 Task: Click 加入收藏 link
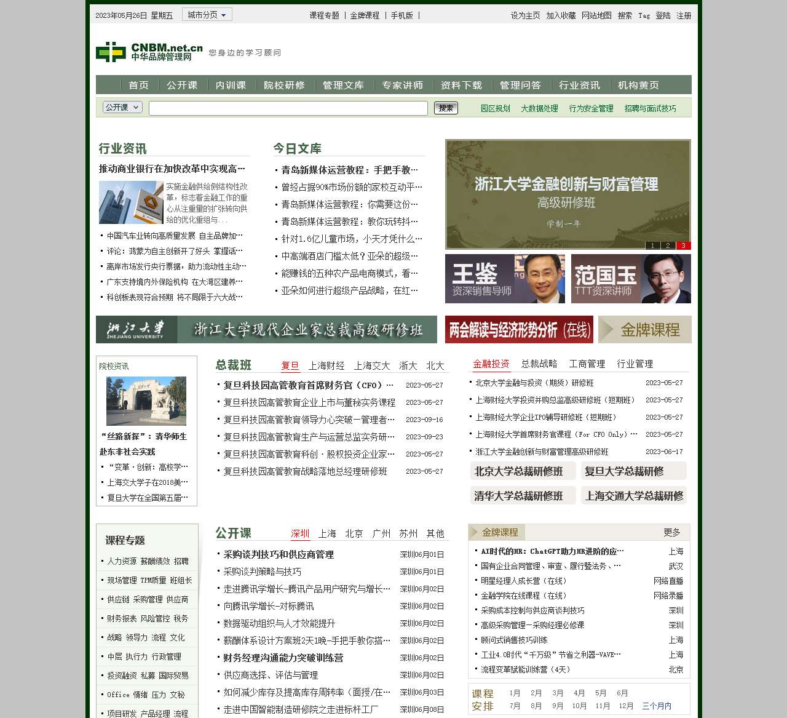tap(561, 15)
